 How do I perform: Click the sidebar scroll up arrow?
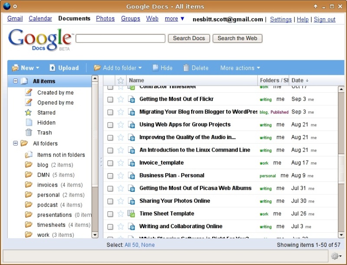pyautogui.click(x=95, y=78)
